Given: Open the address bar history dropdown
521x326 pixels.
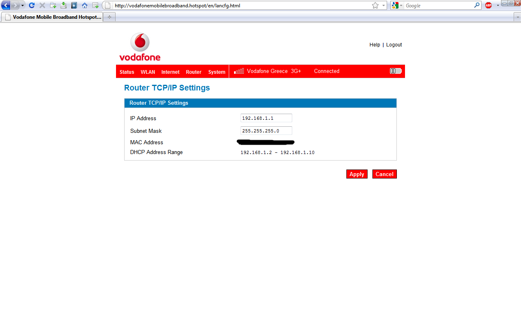Looking at the screenshot, I should coord(383,6).
